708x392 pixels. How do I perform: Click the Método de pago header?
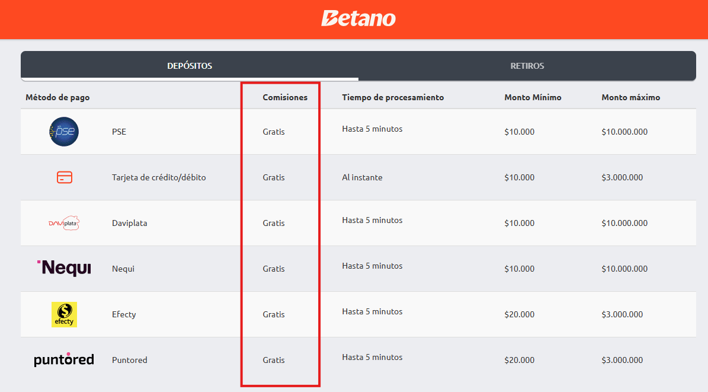coord(58,97)
